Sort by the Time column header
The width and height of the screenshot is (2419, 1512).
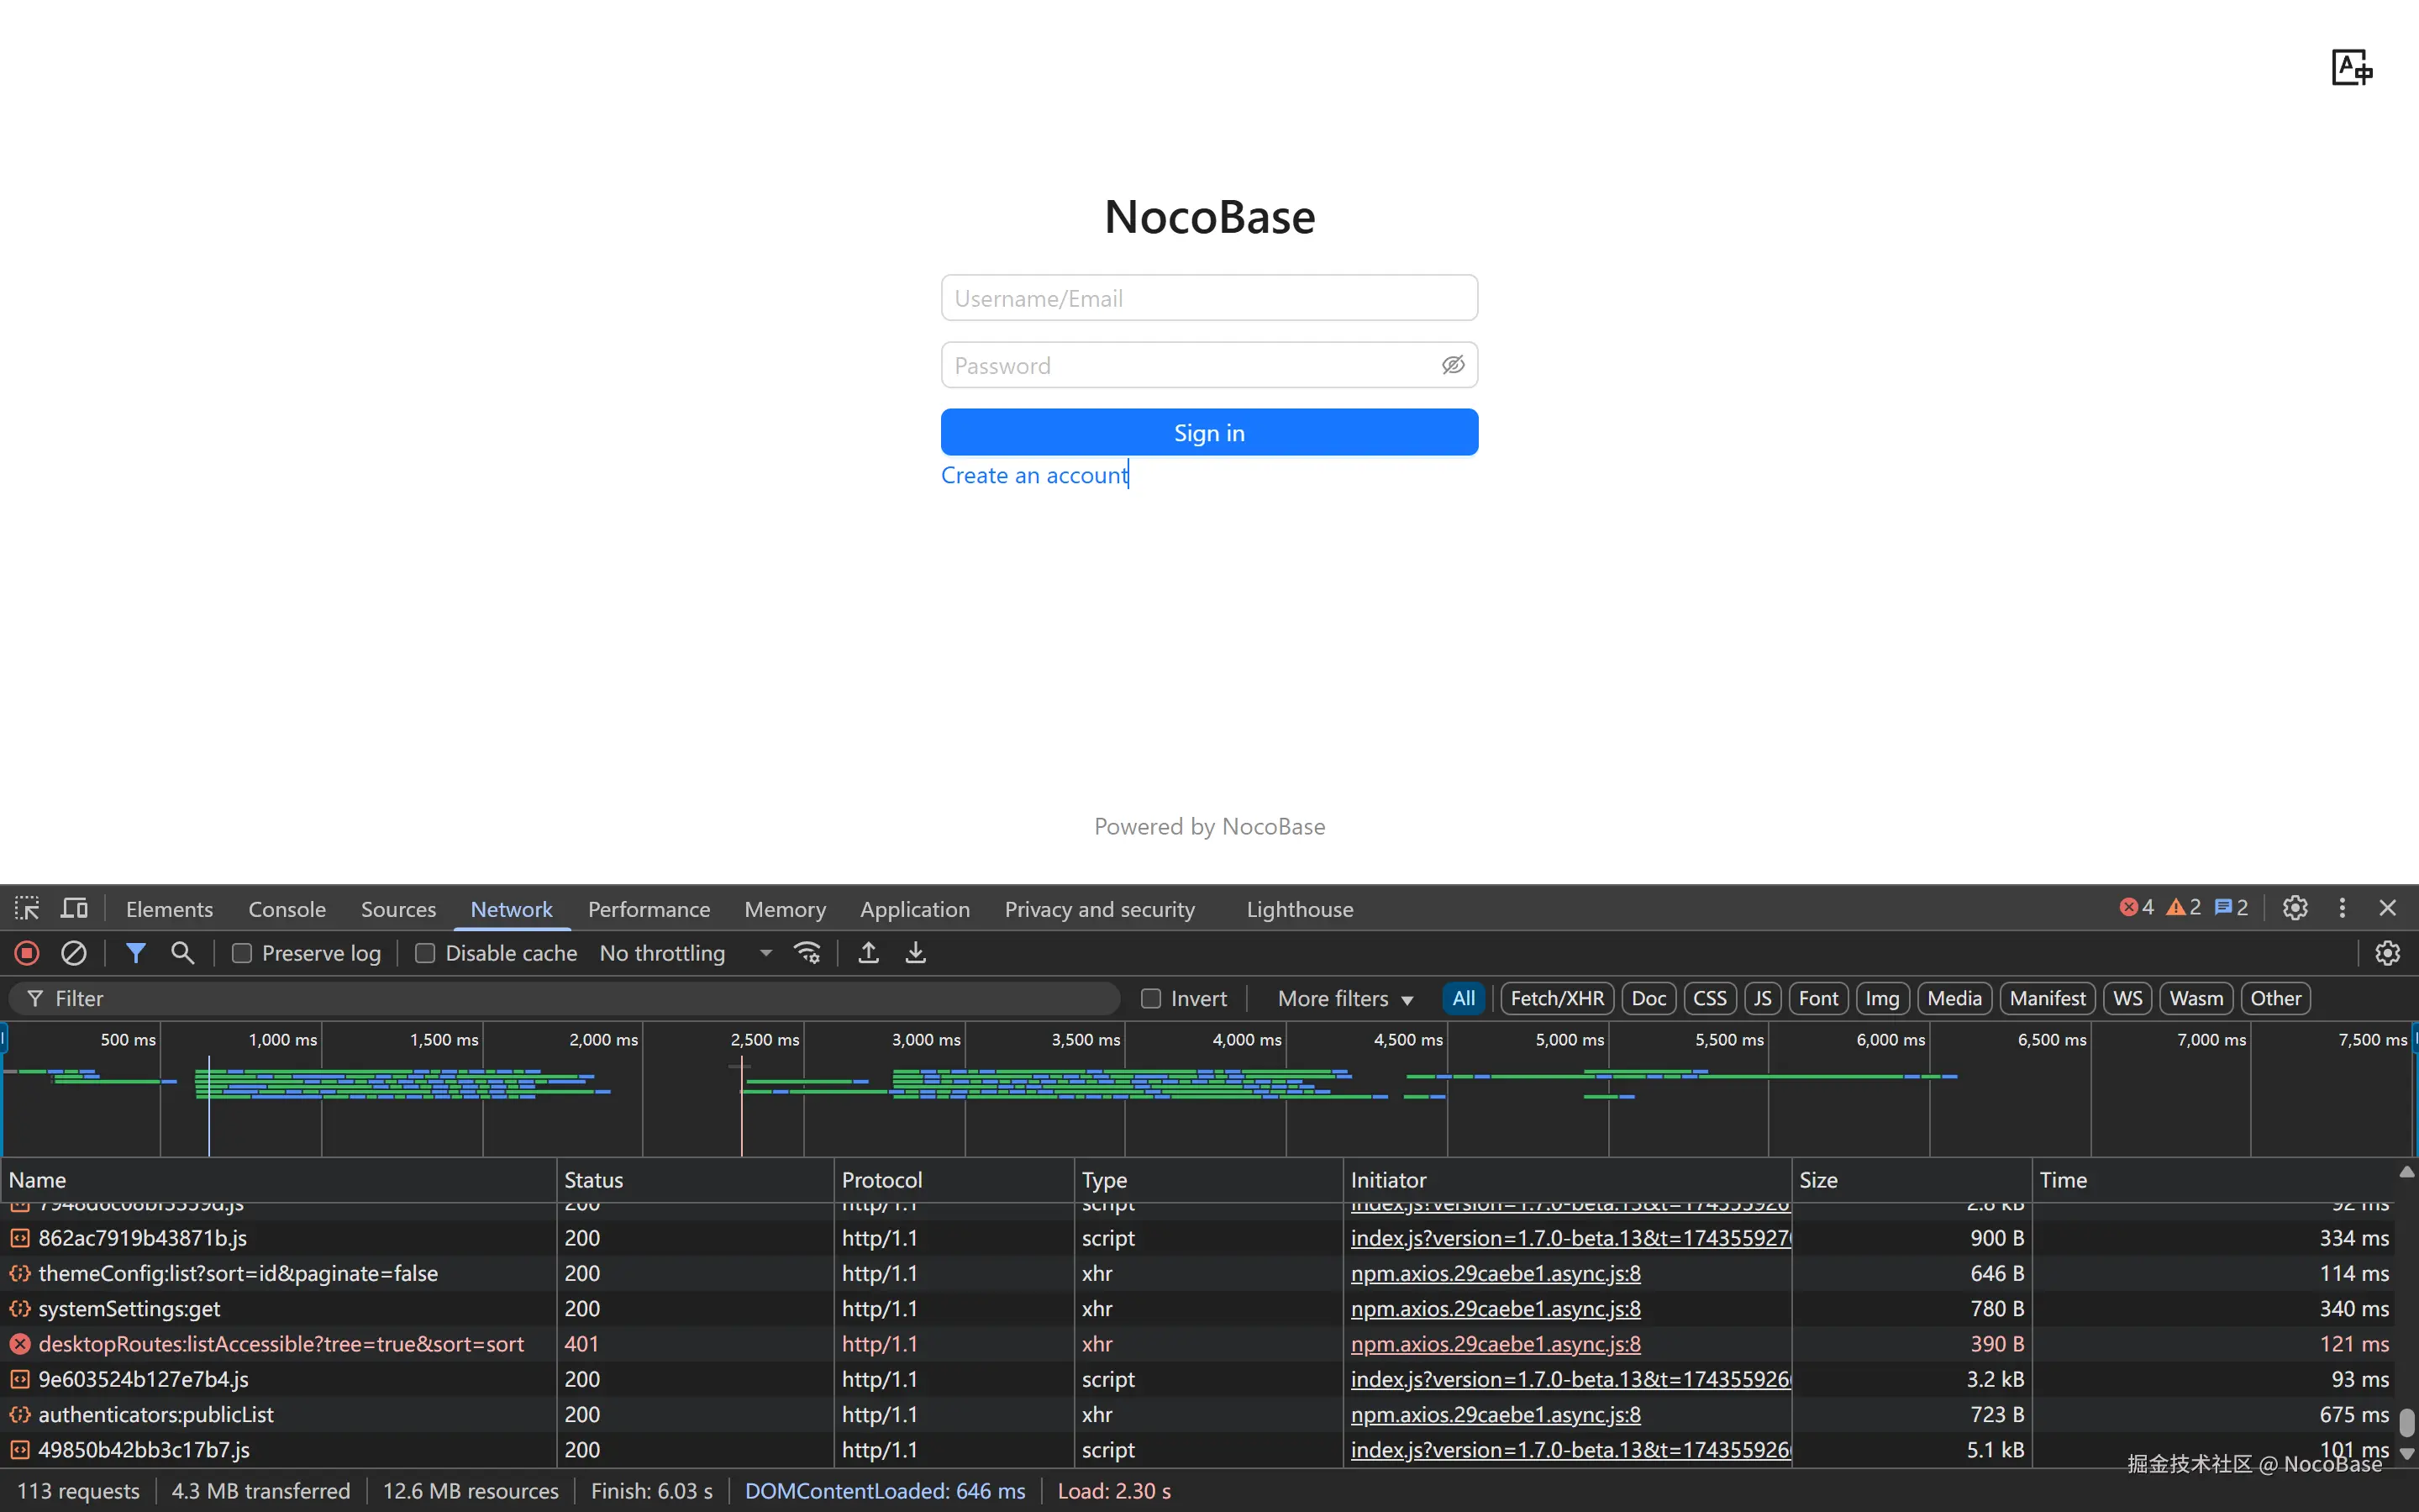click(x=2214, y=1180)
